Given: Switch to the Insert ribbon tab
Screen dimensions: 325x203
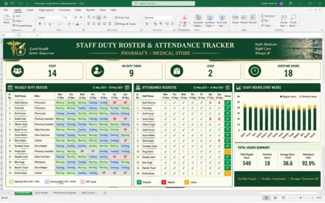Looking at the screenshot, I should [x=30, y=10].
